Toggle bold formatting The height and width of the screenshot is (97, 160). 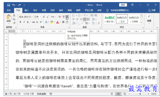[20, 22]
